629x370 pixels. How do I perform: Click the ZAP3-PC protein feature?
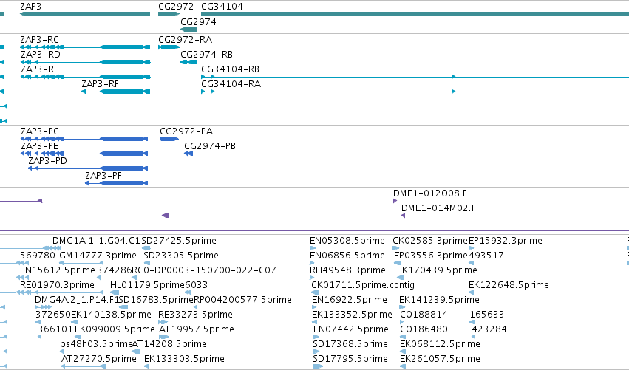[84, 139]
